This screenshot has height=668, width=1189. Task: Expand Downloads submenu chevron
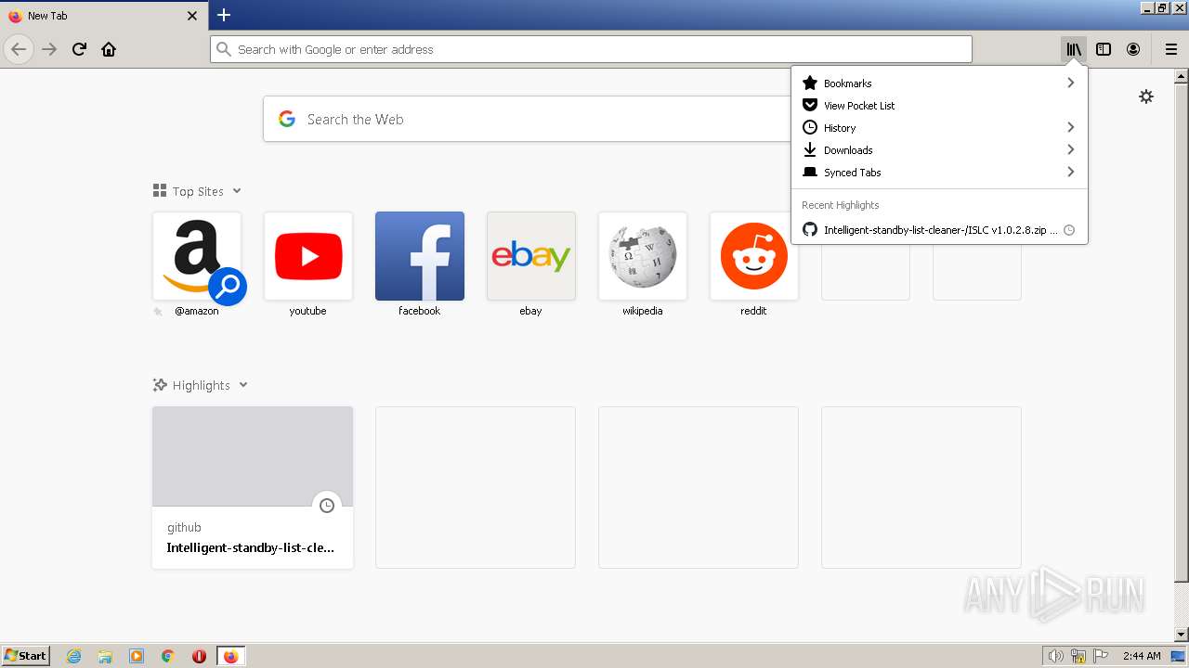click(1070, 149)
